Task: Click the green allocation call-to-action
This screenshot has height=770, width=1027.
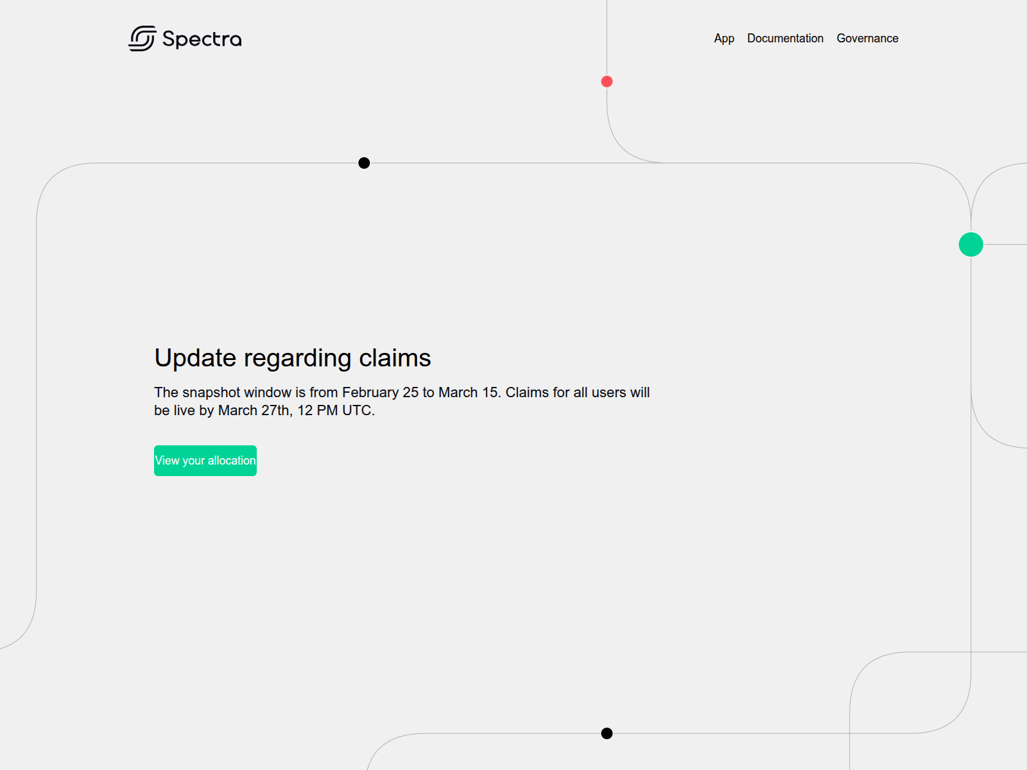Action: click(x=205, y=460)
